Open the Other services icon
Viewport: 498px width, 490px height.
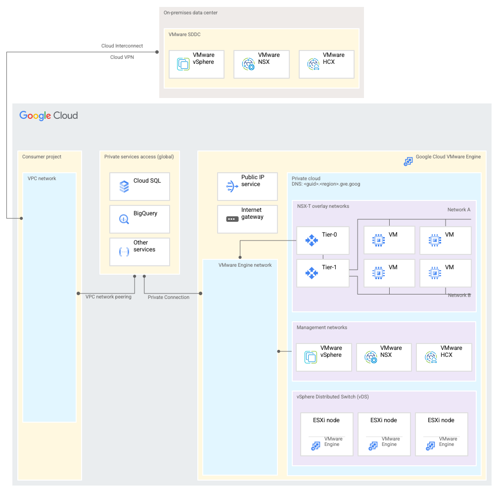click(x=124, y=251)
